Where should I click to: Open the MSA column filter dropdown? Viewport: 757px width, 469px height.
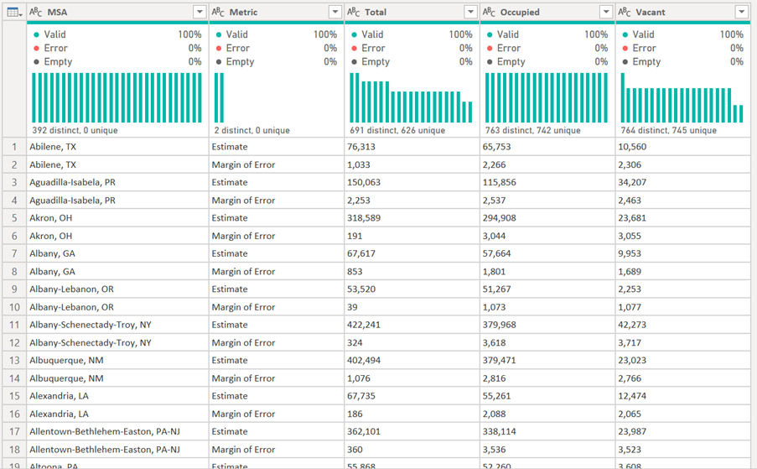coord(199,12)
